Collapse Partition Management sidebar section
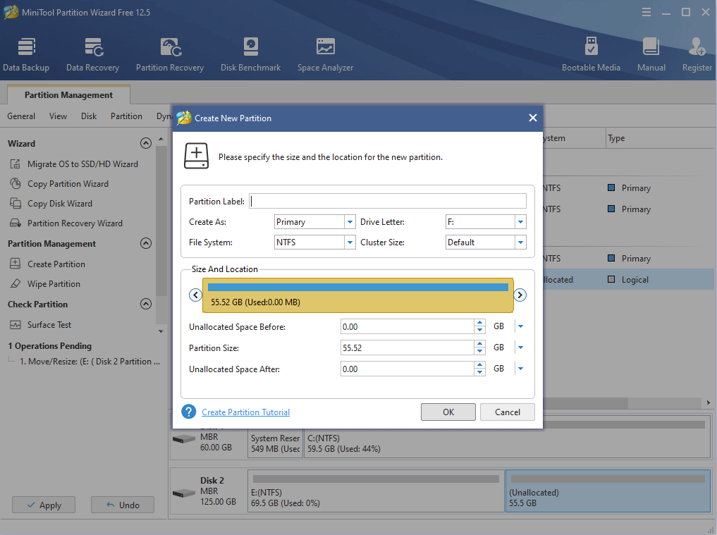This screenshot has width=717, height=535. [x=146, y=243]
